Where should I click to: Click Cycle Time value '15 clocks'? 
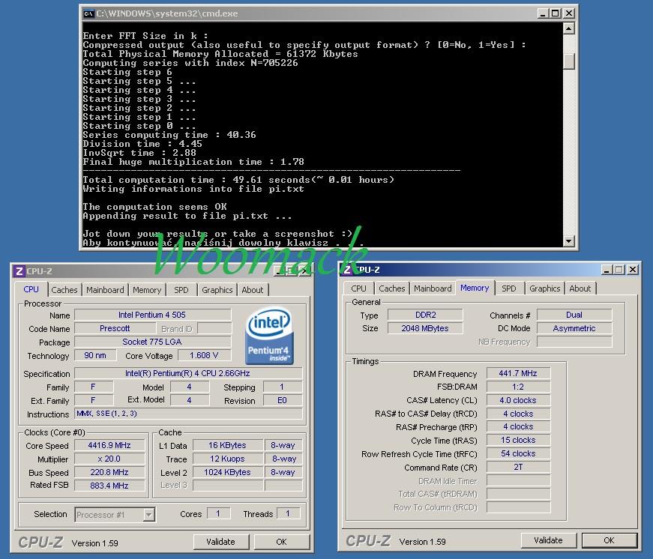518,440
